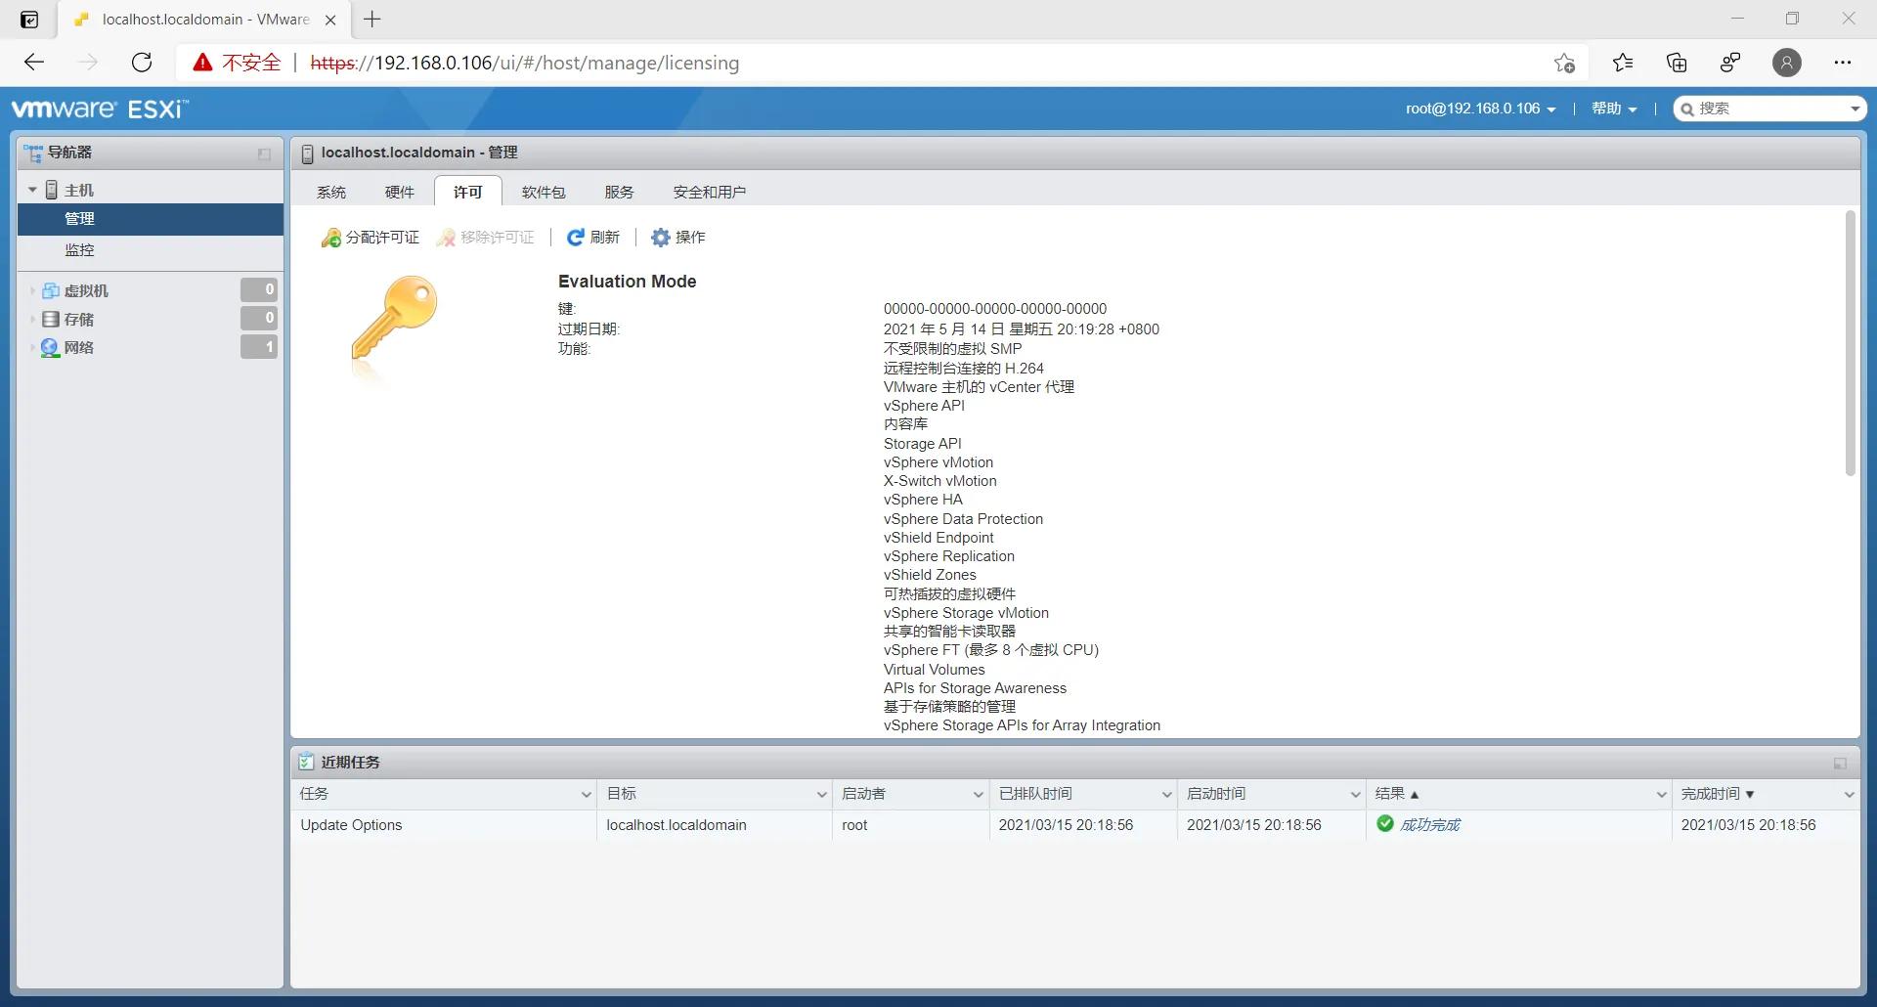The image size is (1877, 1007).
Task: Select 存储 in the navigator panel
Action: click(80, 319)
